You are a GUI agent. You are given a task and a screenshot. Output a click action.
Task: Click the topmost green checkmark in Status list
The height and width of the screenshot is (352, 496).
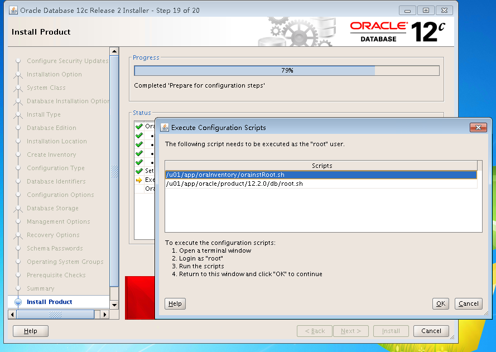point(139,126)
